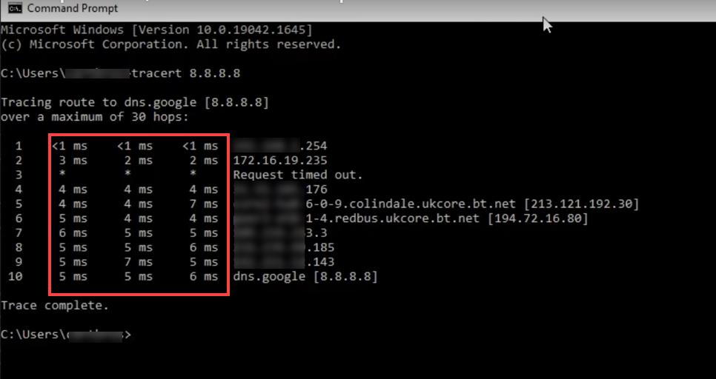Click the Command Prompt title bar icon
716x379 pixels.
point(13,9)
